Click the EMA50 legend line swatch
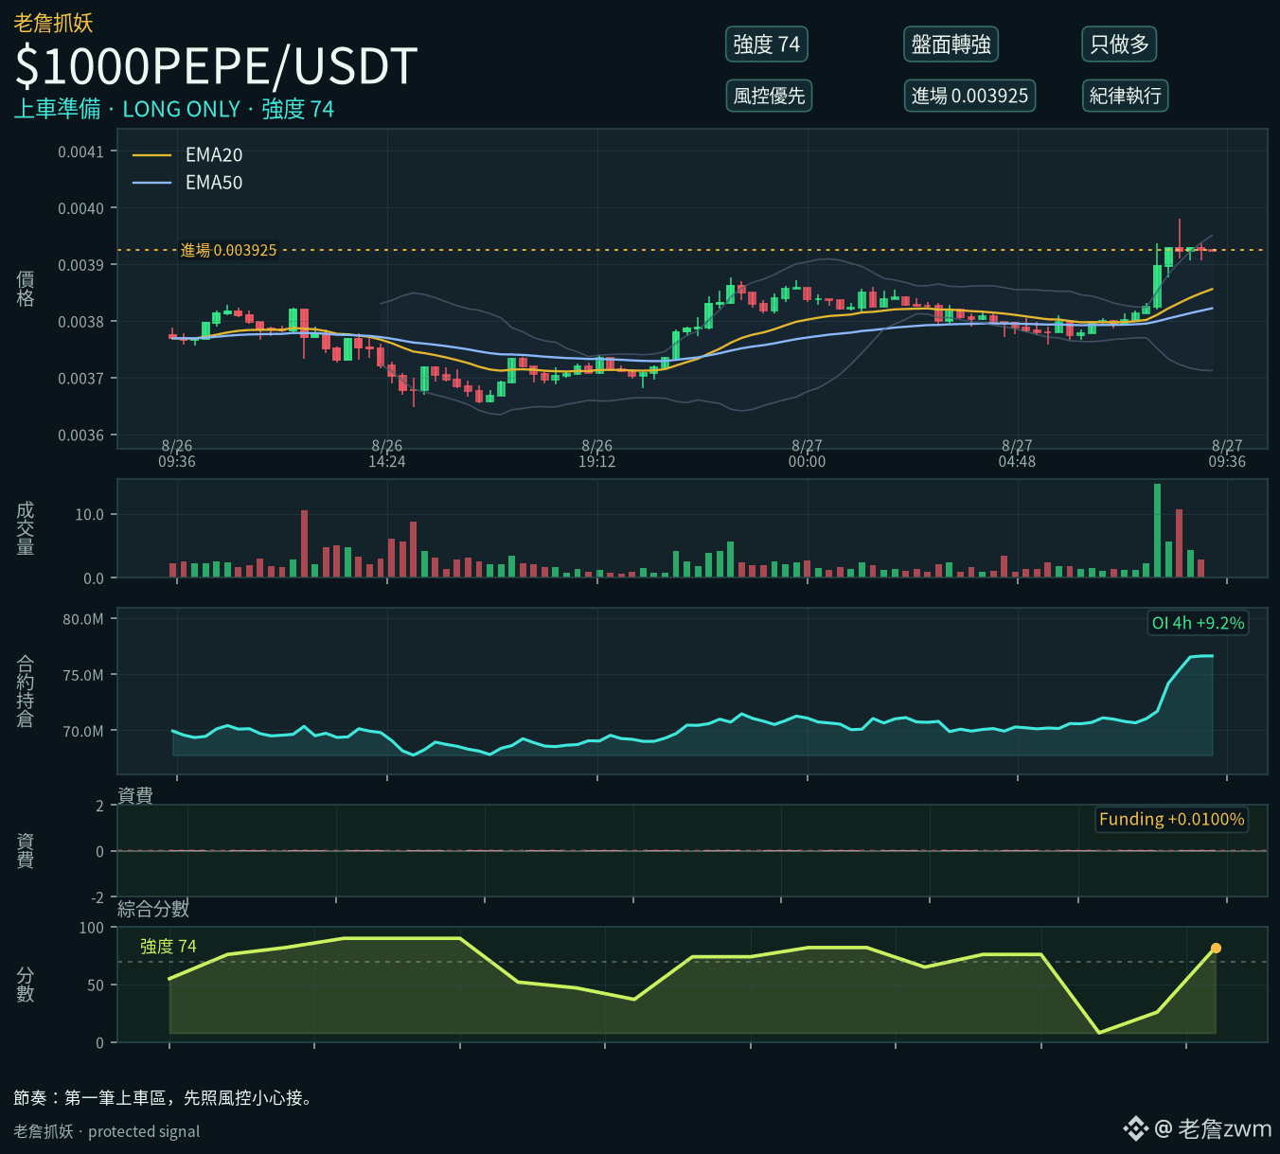 click(x=151, y=183)
